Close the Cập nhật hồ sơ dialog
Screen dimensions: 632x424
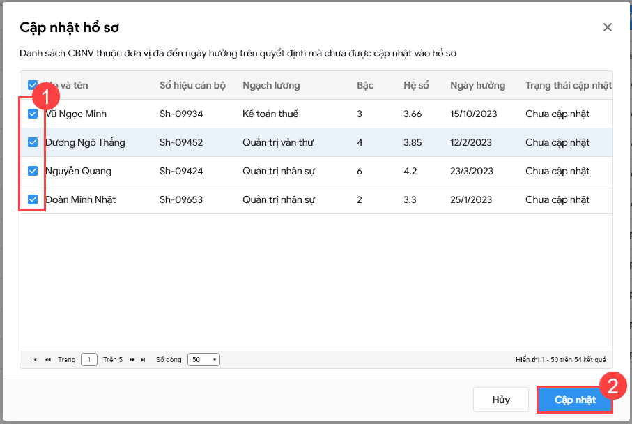coord(608,27)
